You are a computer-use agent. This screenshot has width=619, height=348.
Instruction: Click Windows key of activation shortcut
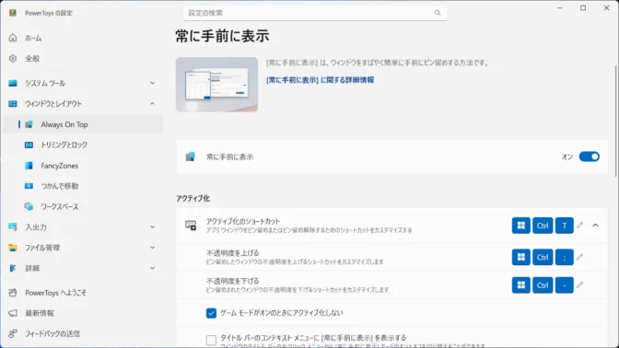coord(521,226)
